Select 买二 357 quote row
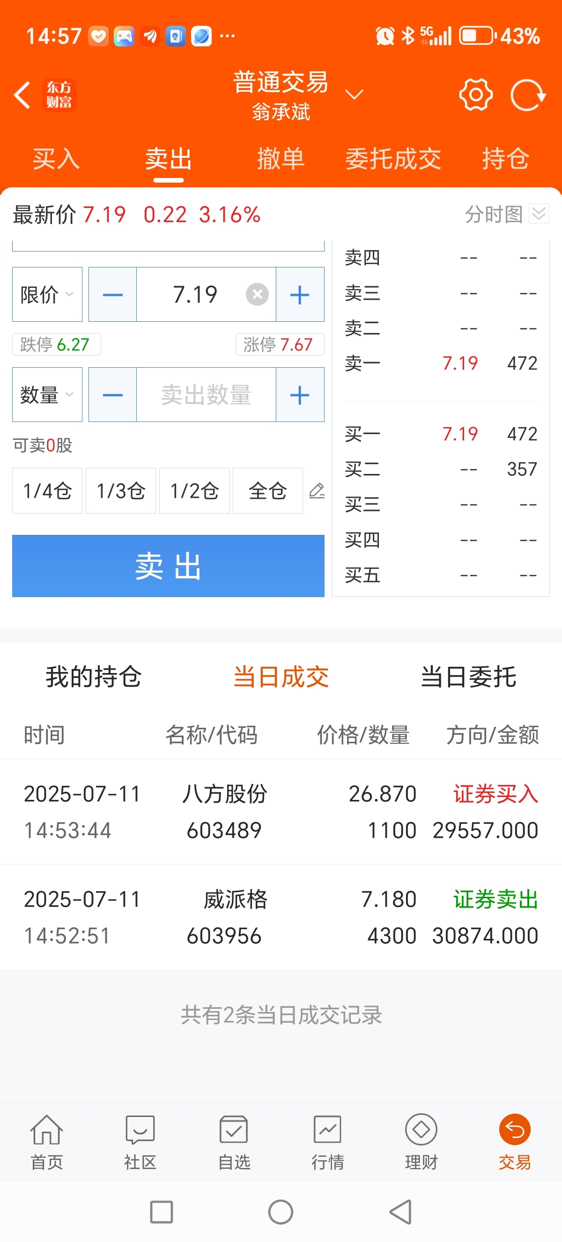Viewport: 562px width, 1242px height. [441, 469]
